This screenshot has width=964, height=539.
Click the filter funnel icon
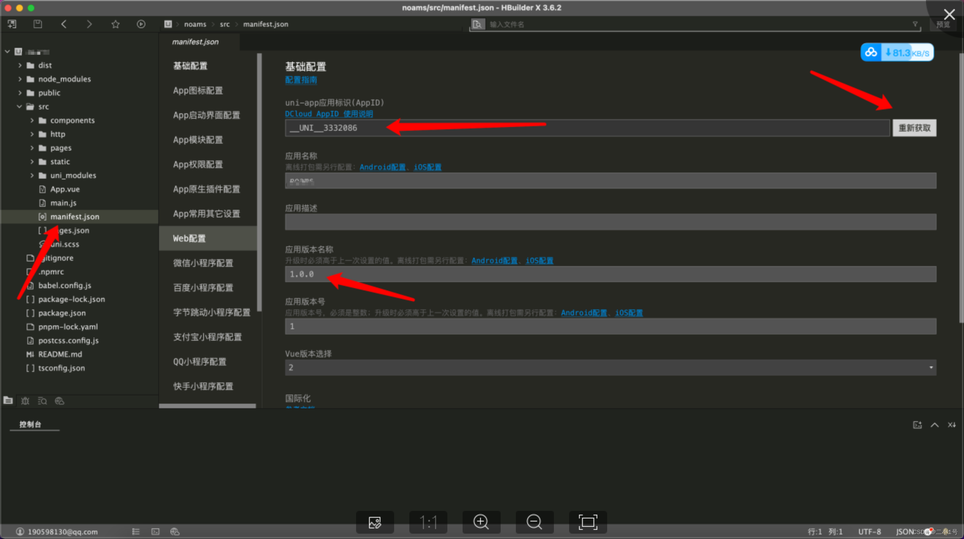coord(915,24)
